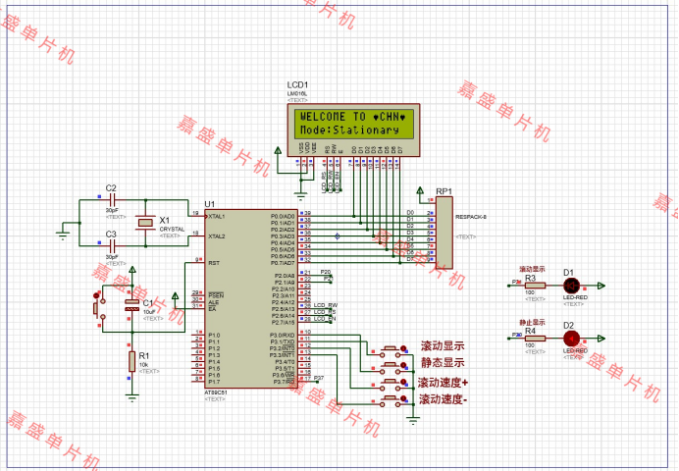Viewport: 679px width, 471px height.
Task: Click the reset push button beside C1
Action: (x=99, y=308)
